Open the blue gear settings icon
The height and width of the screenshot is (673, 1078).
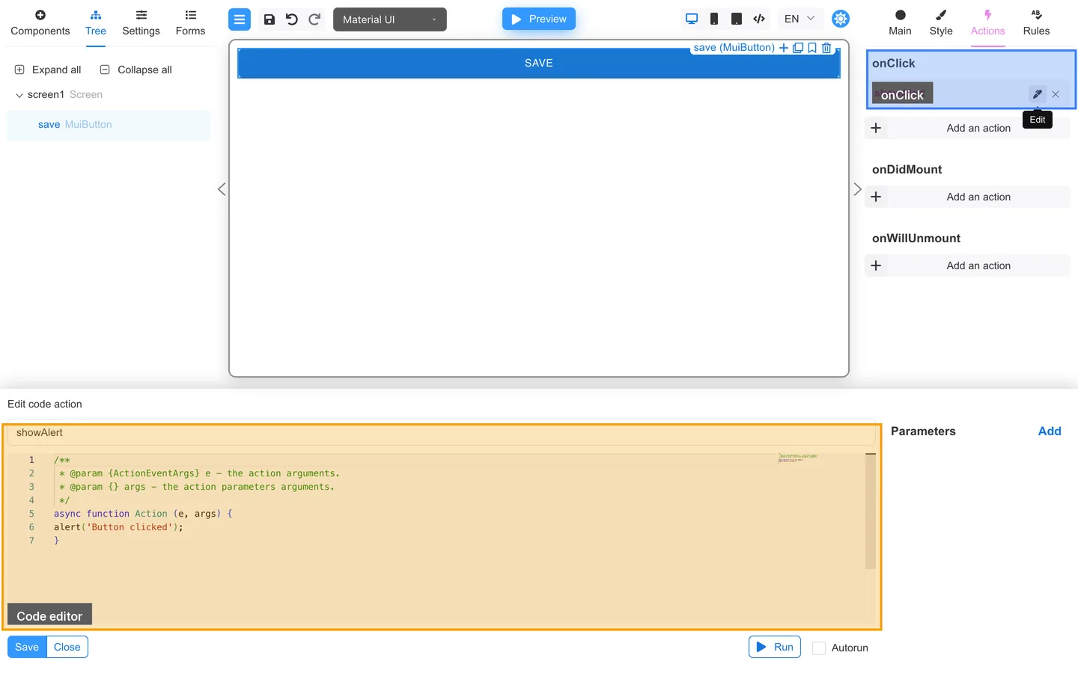point(841,19)
